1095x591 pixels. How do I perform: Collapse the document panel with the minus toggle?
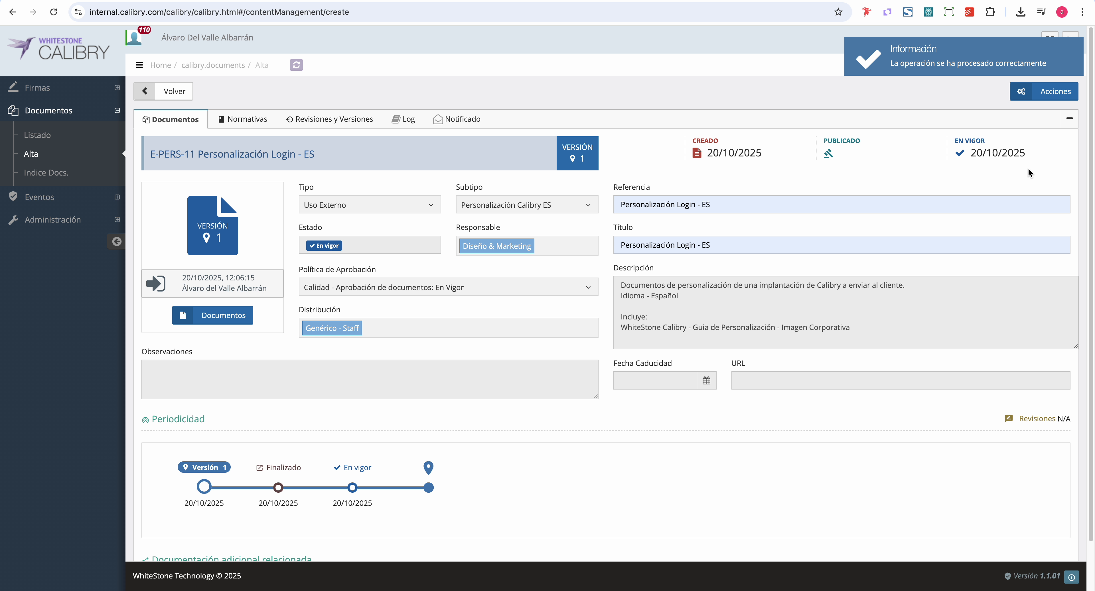click(1070, 119)
